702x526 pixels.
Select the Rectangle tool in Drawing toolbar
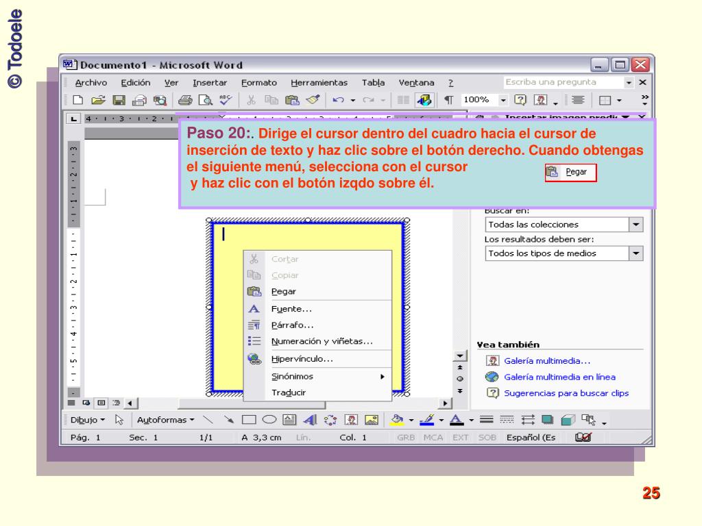[x=249, y=420]
